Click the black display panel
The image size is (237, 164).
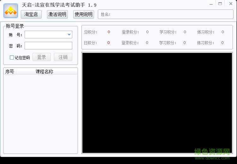[157, 103]
